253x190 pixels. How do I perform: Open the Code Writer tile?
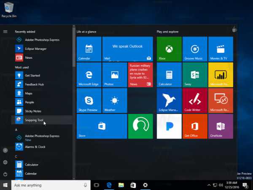pos(195,100)
